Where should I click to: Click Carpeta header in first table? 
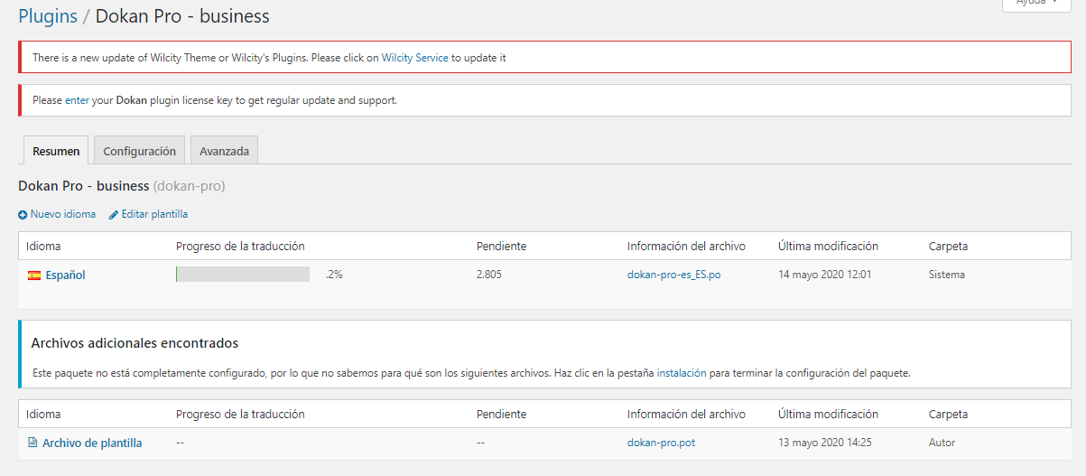tap(948, 246)
